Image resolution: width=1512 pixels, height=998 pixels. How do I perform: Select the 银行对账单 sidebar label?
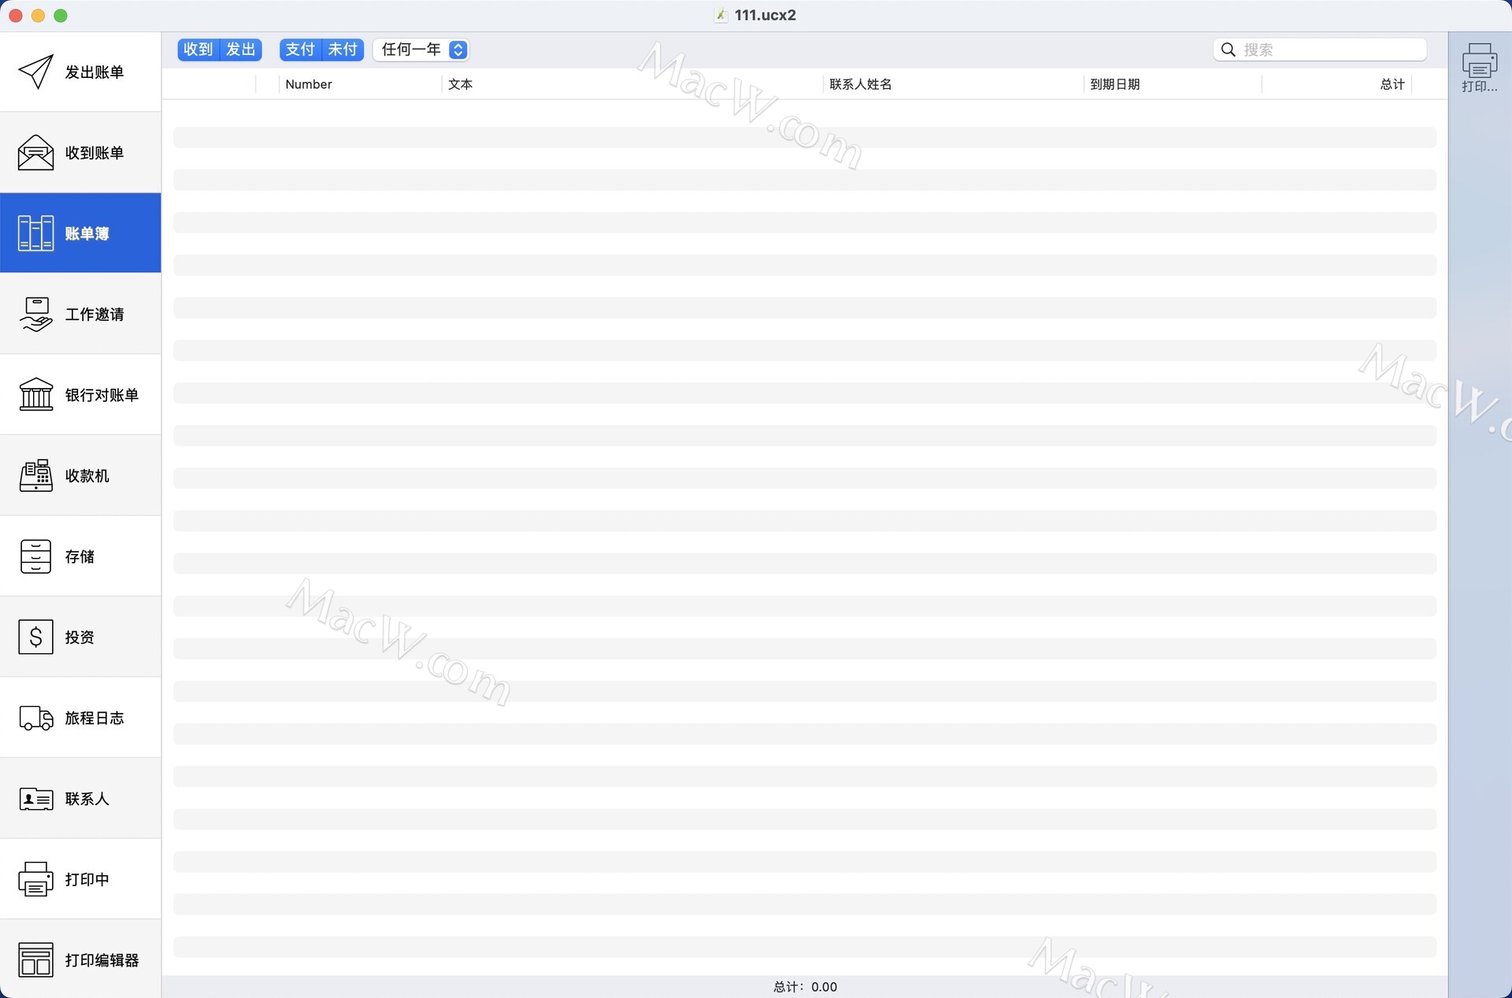pyautogui.click(x=102, y=395)
